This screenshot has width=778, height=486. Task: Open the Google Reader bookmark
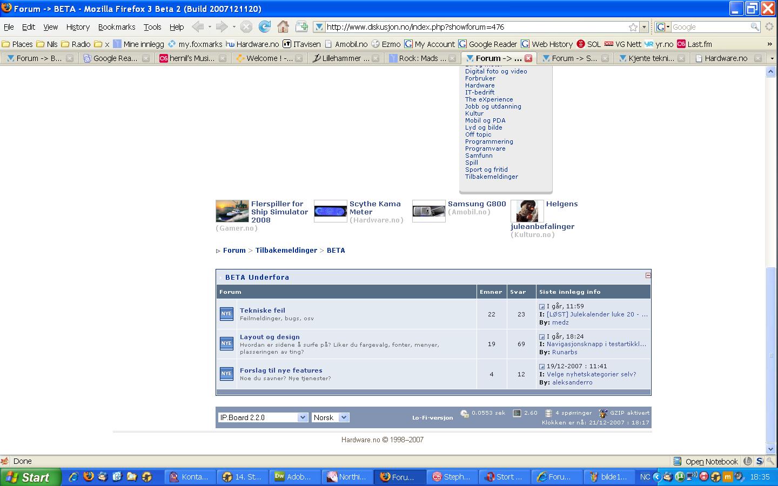tap(488, 44)
